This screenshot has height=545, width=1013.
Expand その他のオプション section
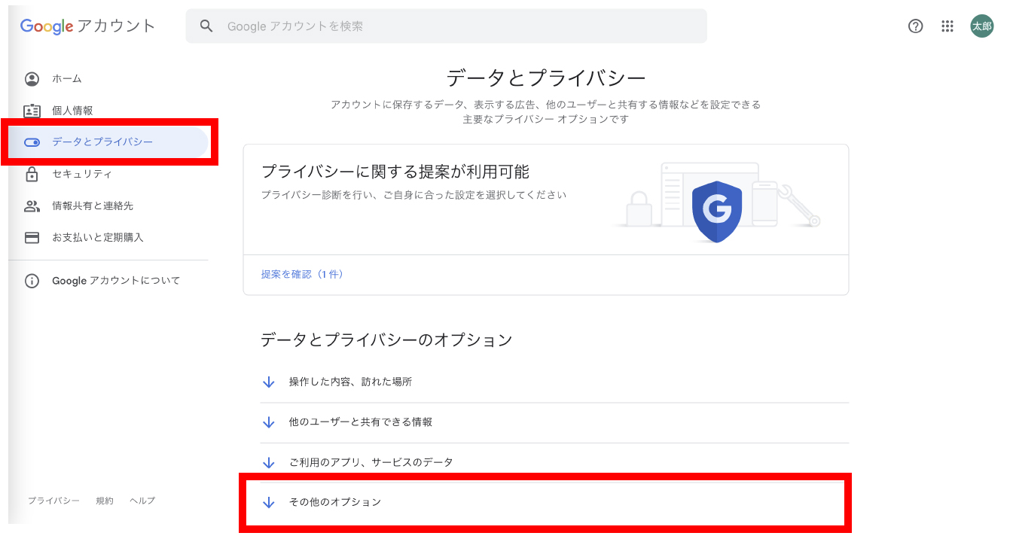click(334, 502)
